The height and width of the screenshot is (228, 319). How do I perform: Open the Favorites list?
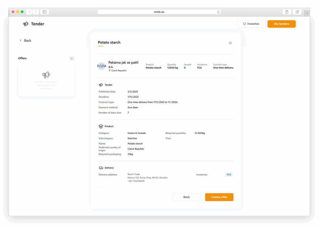point(251,24)
